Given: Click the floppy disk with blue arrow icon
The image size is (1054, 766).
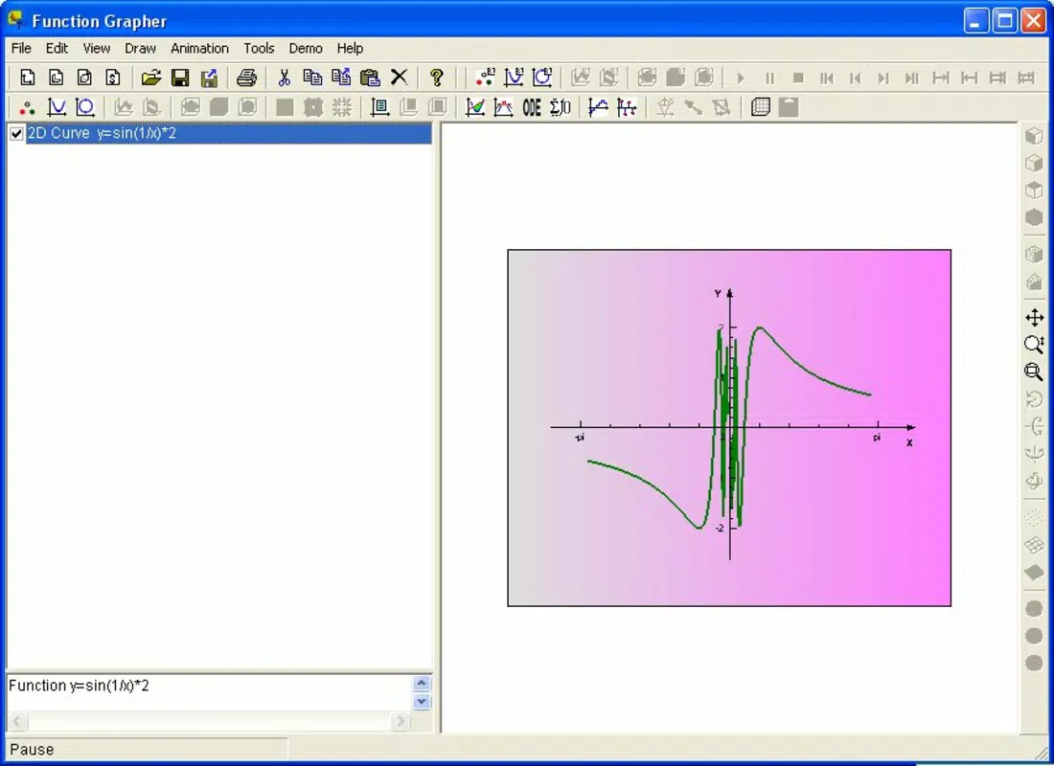Looking at the screenshot, I should click(x=209, y=78).
